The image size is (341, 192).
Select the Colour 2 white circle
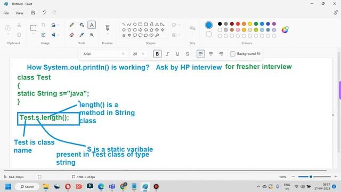coord(209,34)
